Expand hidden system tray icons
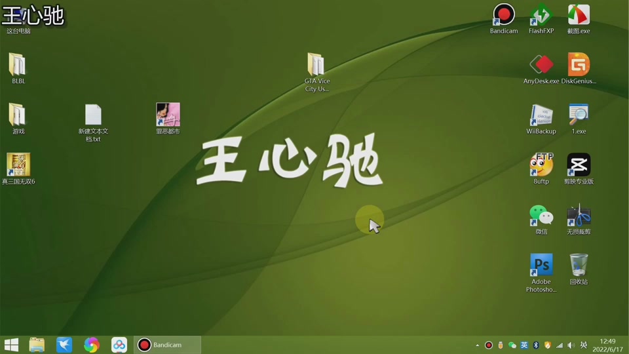Viewport: 629px width, 354px height. tap(477, 345)
